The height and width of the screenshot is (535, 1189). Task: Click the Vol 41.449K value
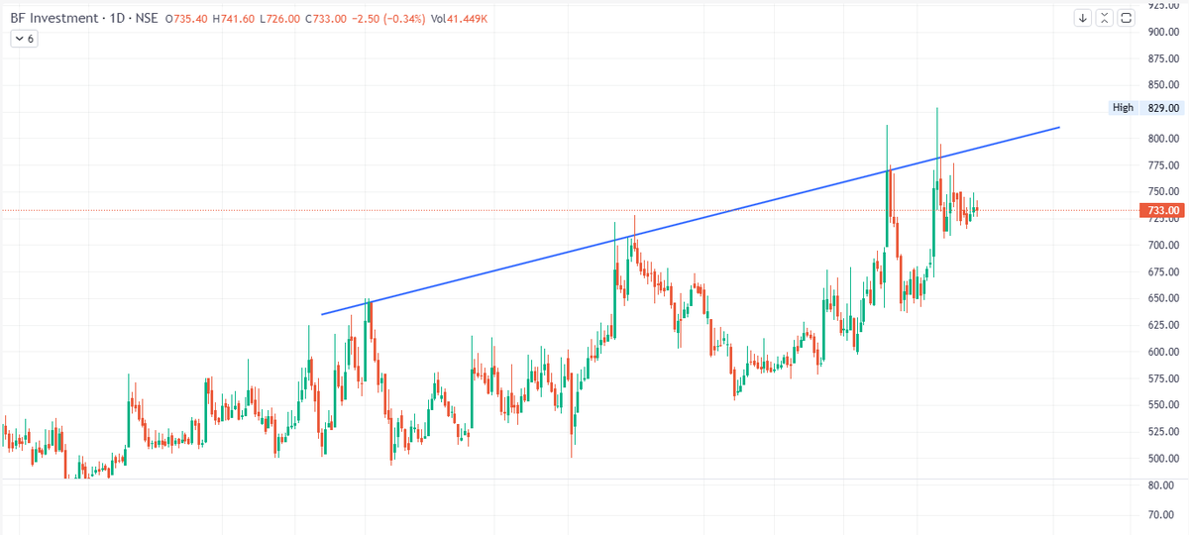461,19
